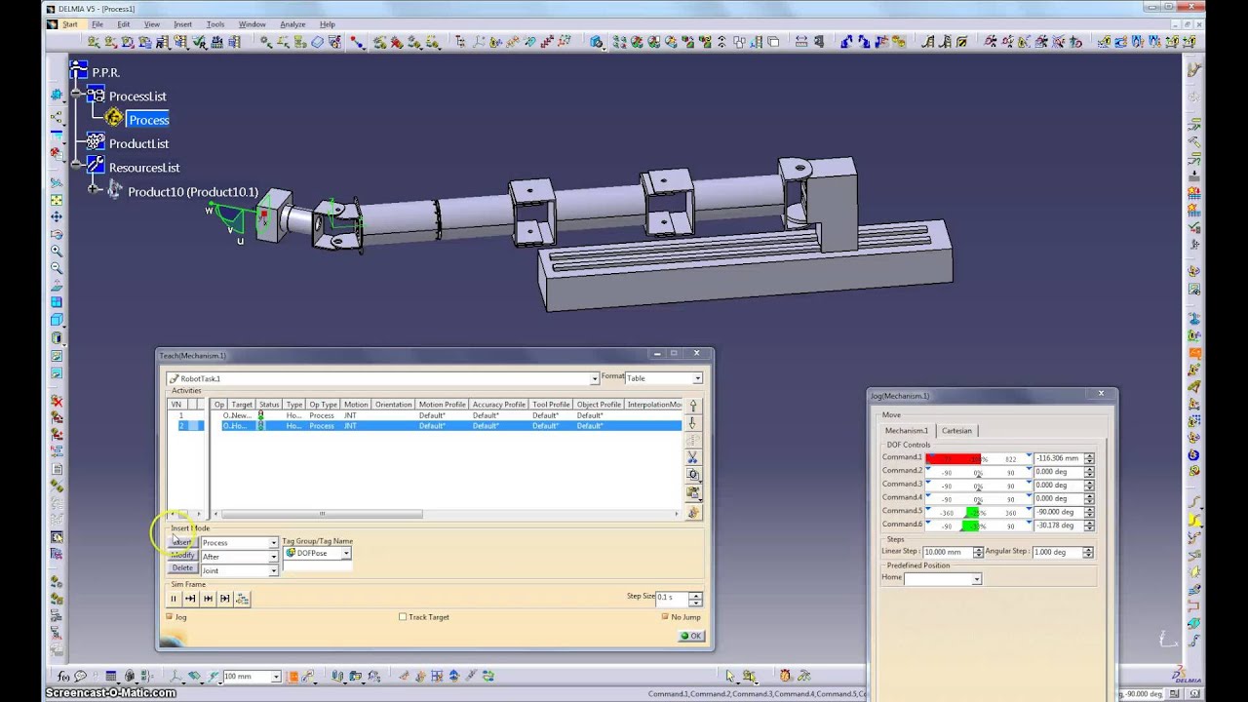
Task: Click the activities table horizontal scrollbar
Action: tap(322, 514)
